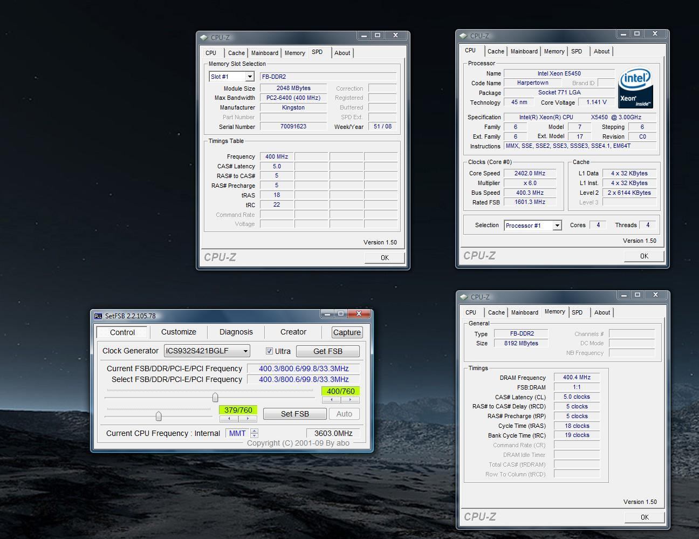Click the SetFSB title bar icon
This screenshot has width=699, height=539.
pyautogui.click(x=98, y=316)
